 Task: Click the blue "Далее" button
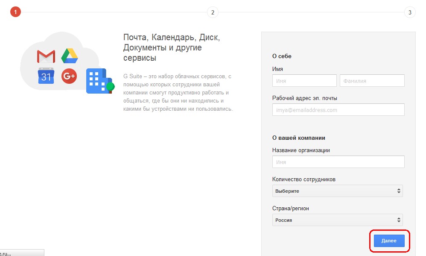tap(389, 241)
